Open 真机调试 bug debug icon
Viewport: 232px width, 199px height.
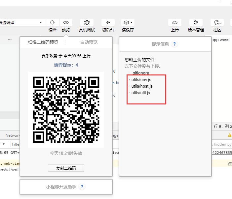[x=87, y=22]
